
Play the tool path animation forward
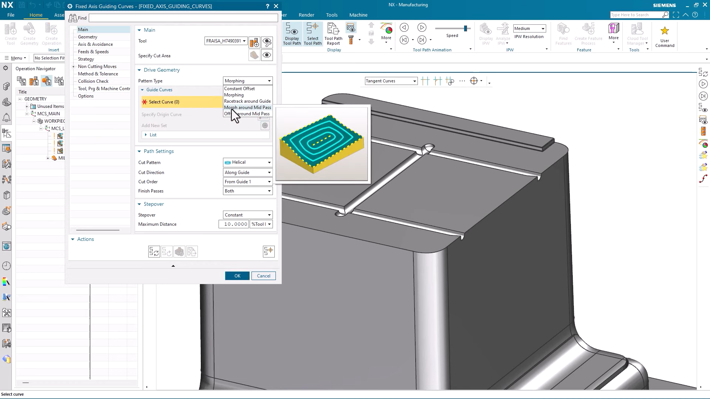[x=422, y=27]
